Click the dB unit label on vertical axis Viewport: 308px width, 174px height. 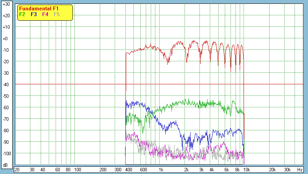click(x=6, y=165)
